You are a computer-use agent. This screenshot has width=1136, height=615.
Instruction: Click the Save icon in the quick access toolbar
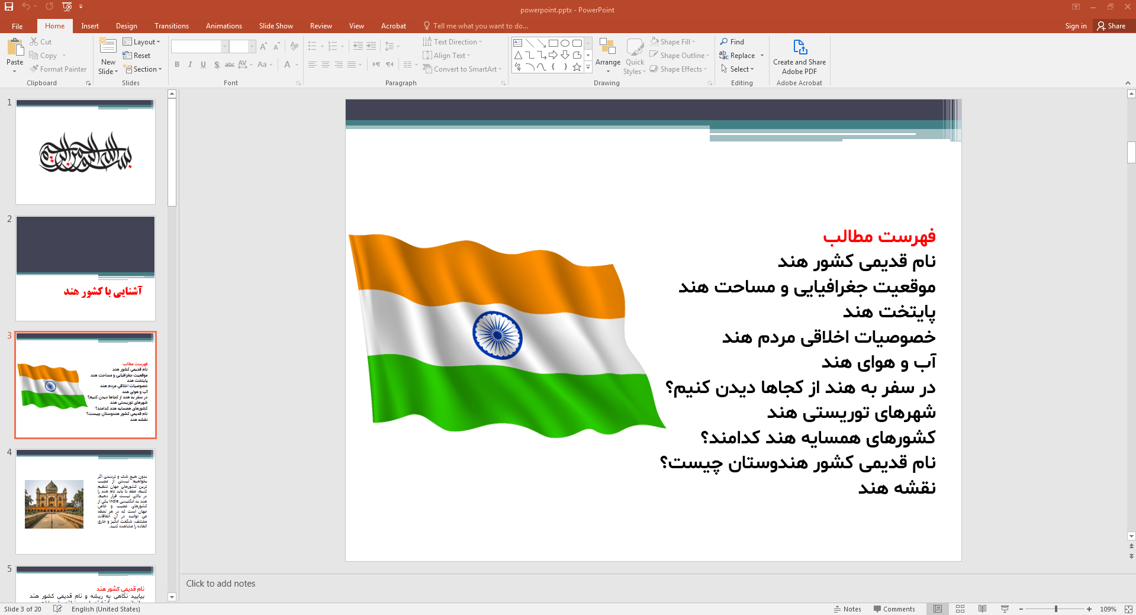tap(9, 7)
